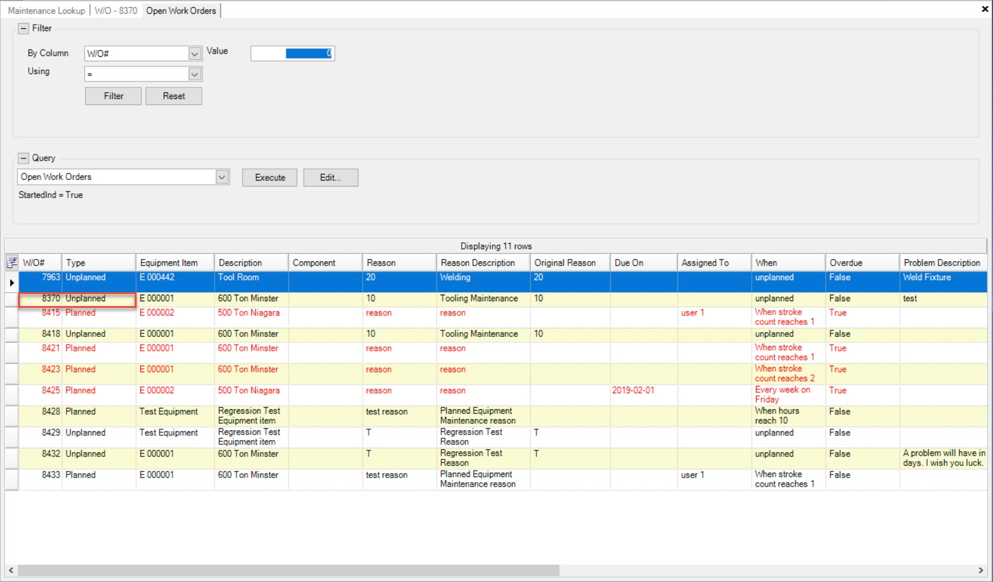Sort by the Overdue column header

pyautogui.click(x=862, y=263)
